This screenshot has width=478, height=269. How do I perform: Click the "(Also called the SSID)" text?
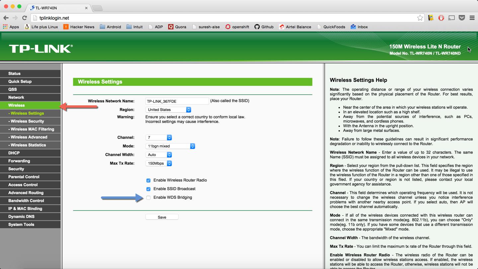[x=230, y=101]
